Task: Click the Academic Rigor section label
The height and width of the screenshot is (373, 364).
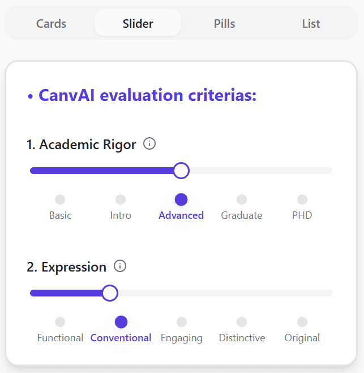Action: (82, 145)
